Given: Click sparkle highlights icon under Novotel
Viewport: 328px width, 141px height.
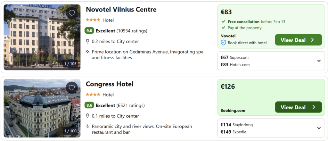Looking at the screenshot, I should click(87, 52).
